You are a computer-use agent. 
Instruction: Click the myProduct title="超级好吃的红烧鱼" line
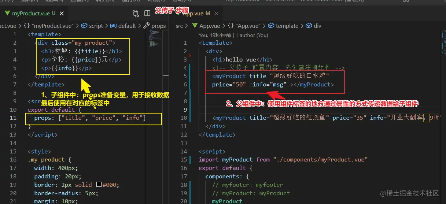tap(326, 118)
